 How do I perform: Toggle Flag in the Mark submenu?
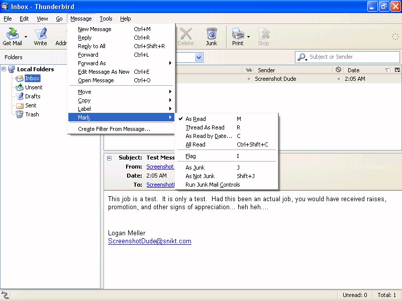click(x=227, y=156)
